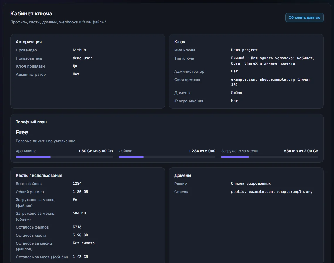Select the "584 MB из 2.00 GB" monthly value
This screenshot has height=263, width=334.
point(301,151)
